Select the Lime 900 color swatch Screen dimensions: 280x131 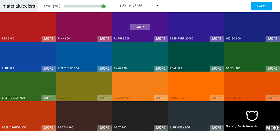tap(84, 85)
